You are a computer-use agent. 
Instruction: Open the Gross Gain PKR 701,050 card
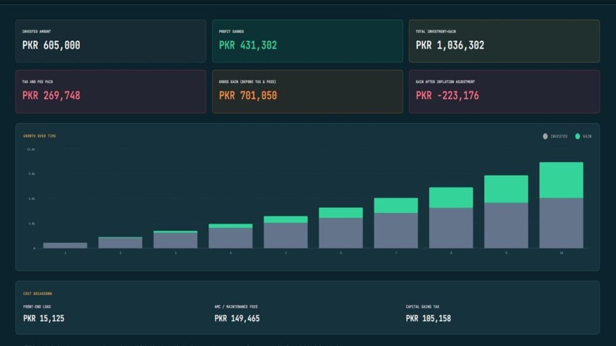(x=307, y=92)
